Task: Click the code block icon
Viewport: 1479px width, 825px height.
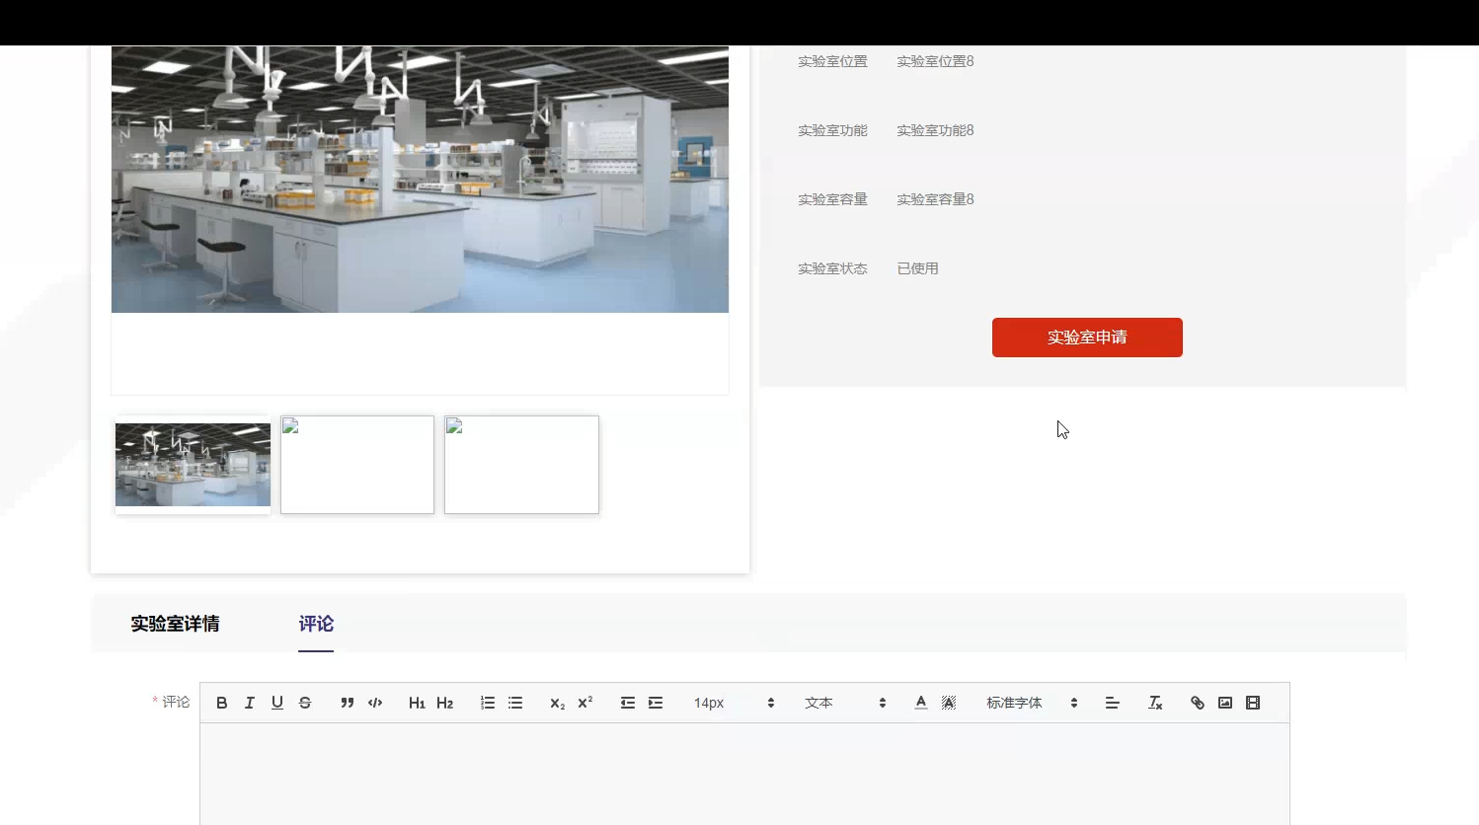Action: pyautogui.click(x=375, y=702)
